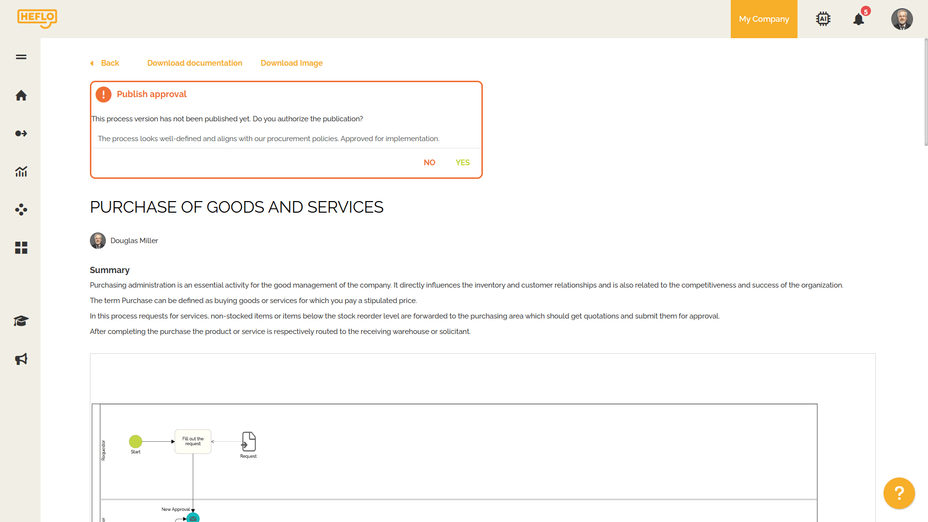Open the graduation cap learning icon
This screenshot has width=928, height=522.
[21, 321]
